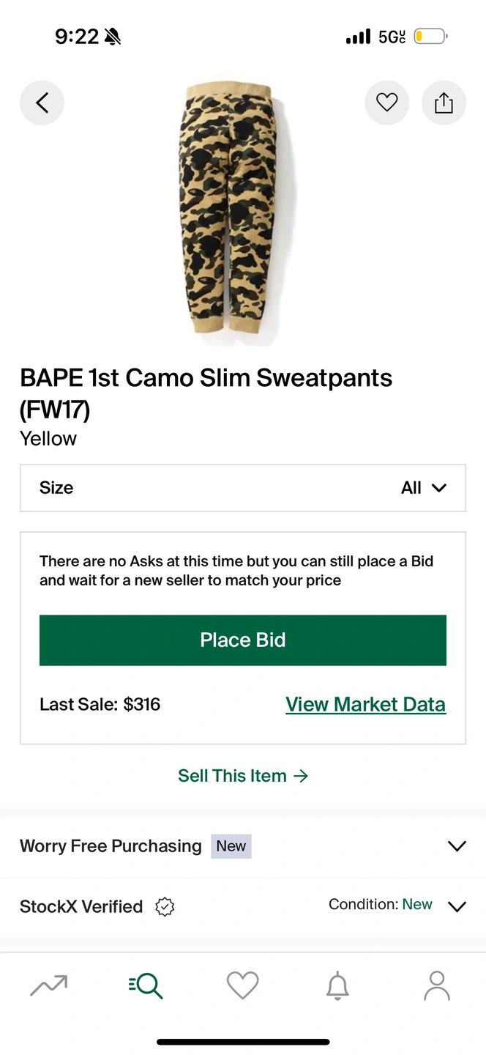The width and height of the screenshot is (486, 1055).
Task: Tap the Sell This Item link
Action: (243, 776)
